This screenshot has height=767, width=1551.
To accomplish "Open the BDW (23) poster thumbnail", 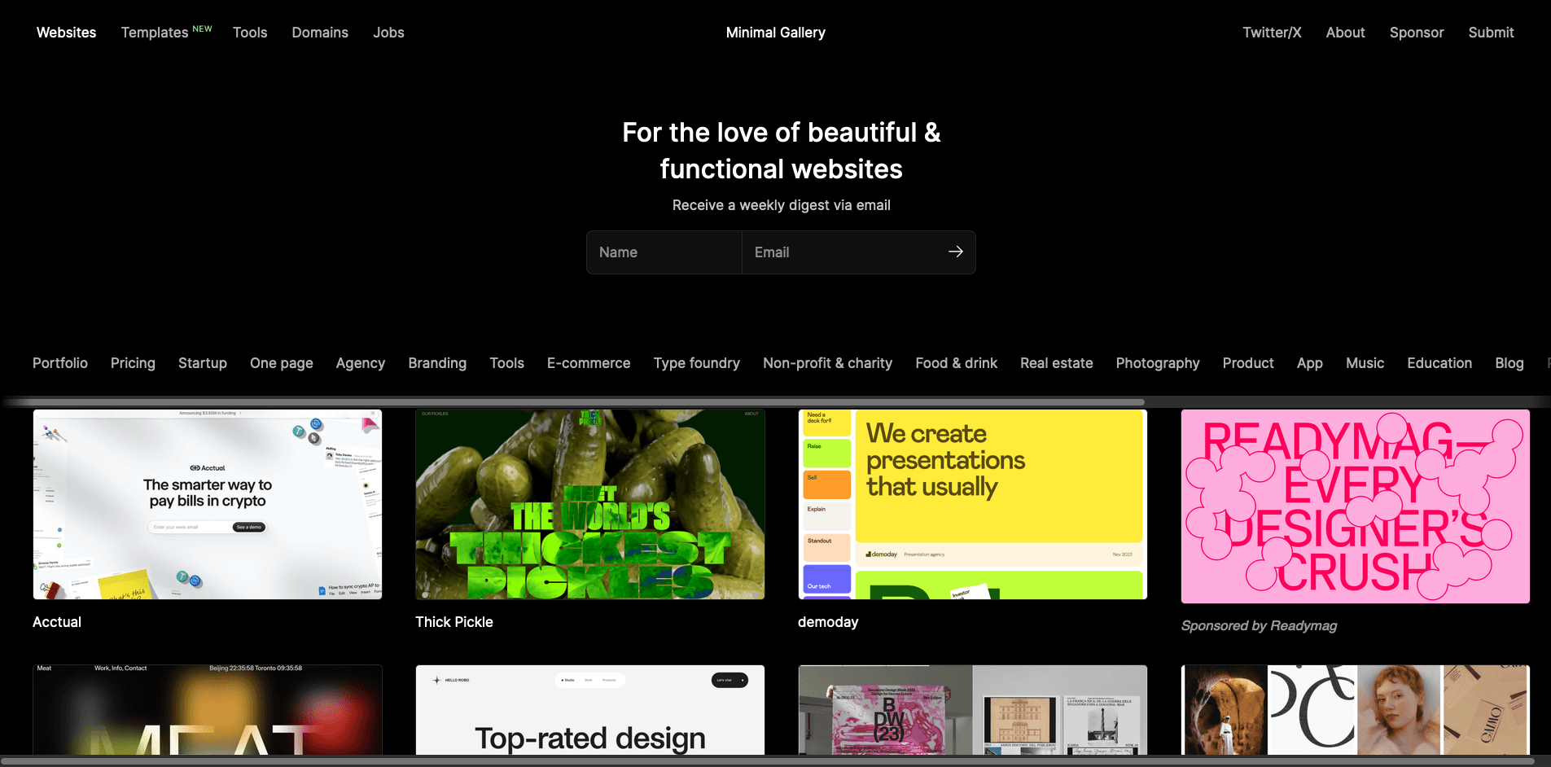I will 973,710.
